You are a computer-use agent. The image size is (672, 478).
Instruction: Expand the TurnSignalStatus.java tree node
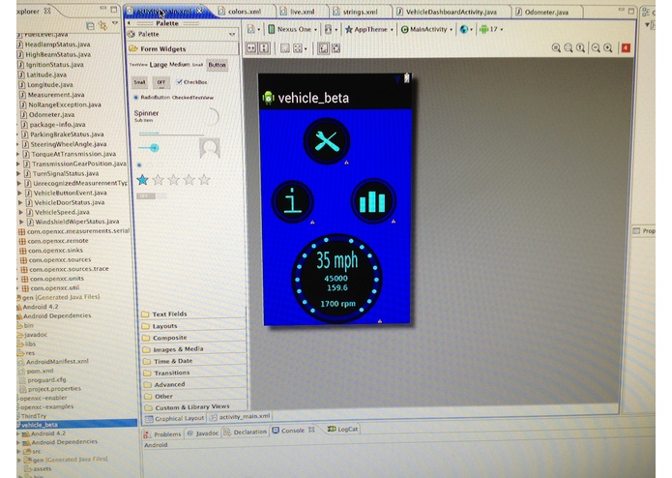pyautogui.click(x=19, y=173)
